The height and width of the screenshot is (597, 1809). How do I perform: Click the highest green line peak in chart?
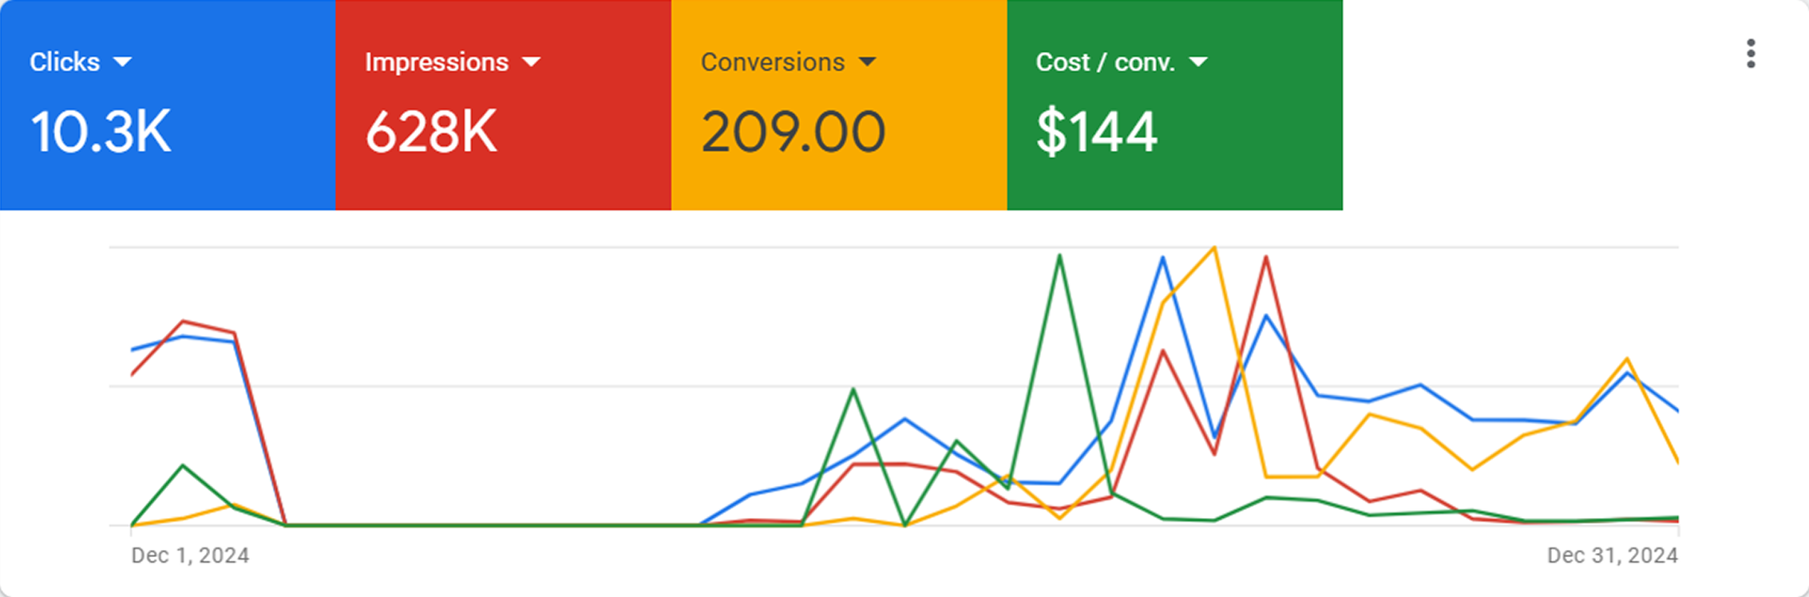1059,255
